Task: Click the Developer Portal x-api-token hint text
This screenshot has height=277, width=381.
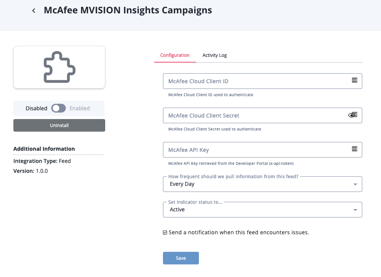Action: [x=231, y=164]
